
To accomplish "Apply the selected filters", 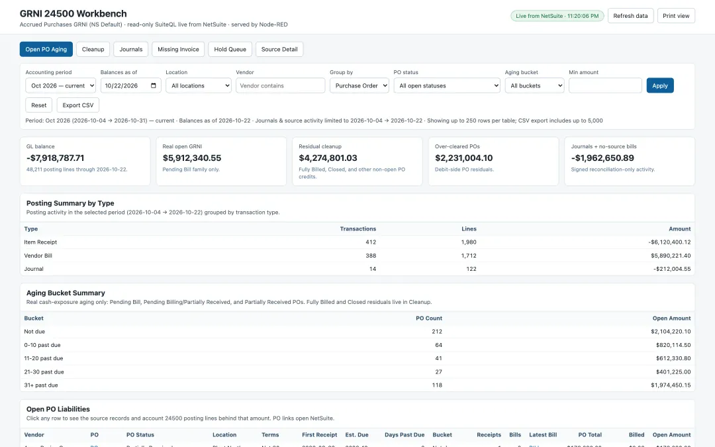I will [660, 85].
